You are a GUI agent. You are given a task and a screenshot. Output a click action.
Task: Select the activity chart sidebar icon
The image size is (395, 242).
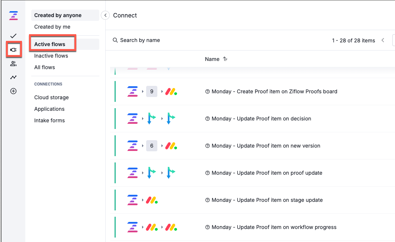point(13,77)
